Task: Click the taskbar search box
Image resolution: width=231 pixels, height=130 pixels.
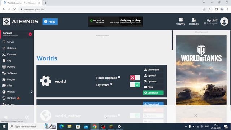Action: (x=32, y=126)
